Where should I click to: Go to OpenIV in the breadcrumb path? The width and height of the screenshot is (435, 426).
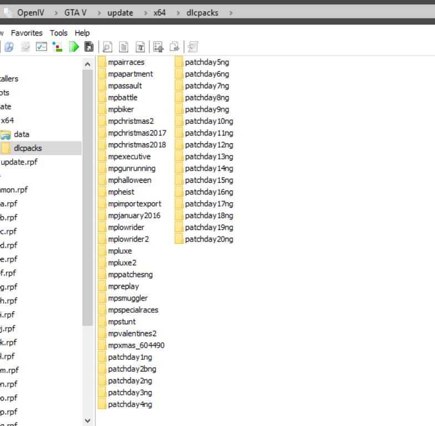click(31, 13)
